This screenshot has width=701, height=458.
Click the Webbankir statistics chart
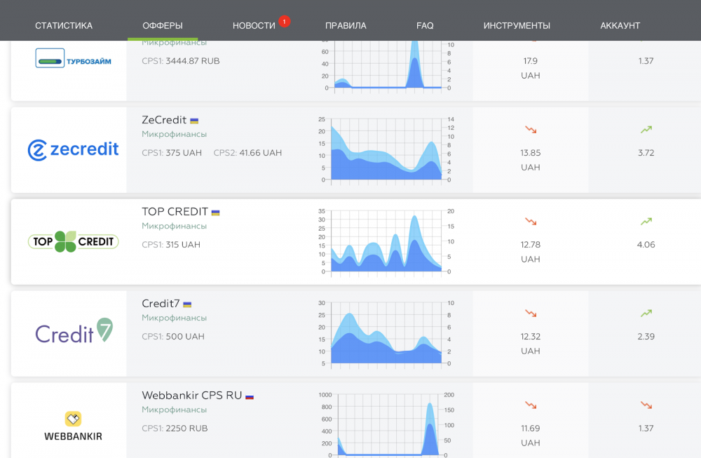tap(386, 425)
